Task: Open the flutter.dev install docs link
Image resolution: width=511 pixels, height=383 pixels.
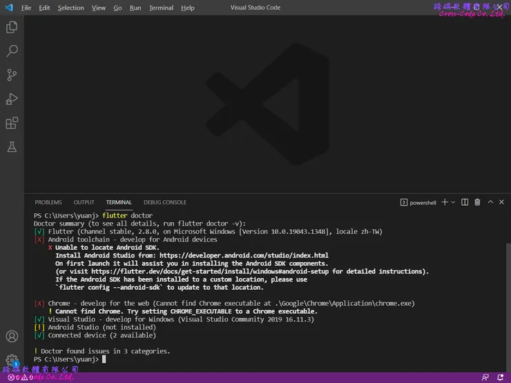Action: [x=210, y=271]
